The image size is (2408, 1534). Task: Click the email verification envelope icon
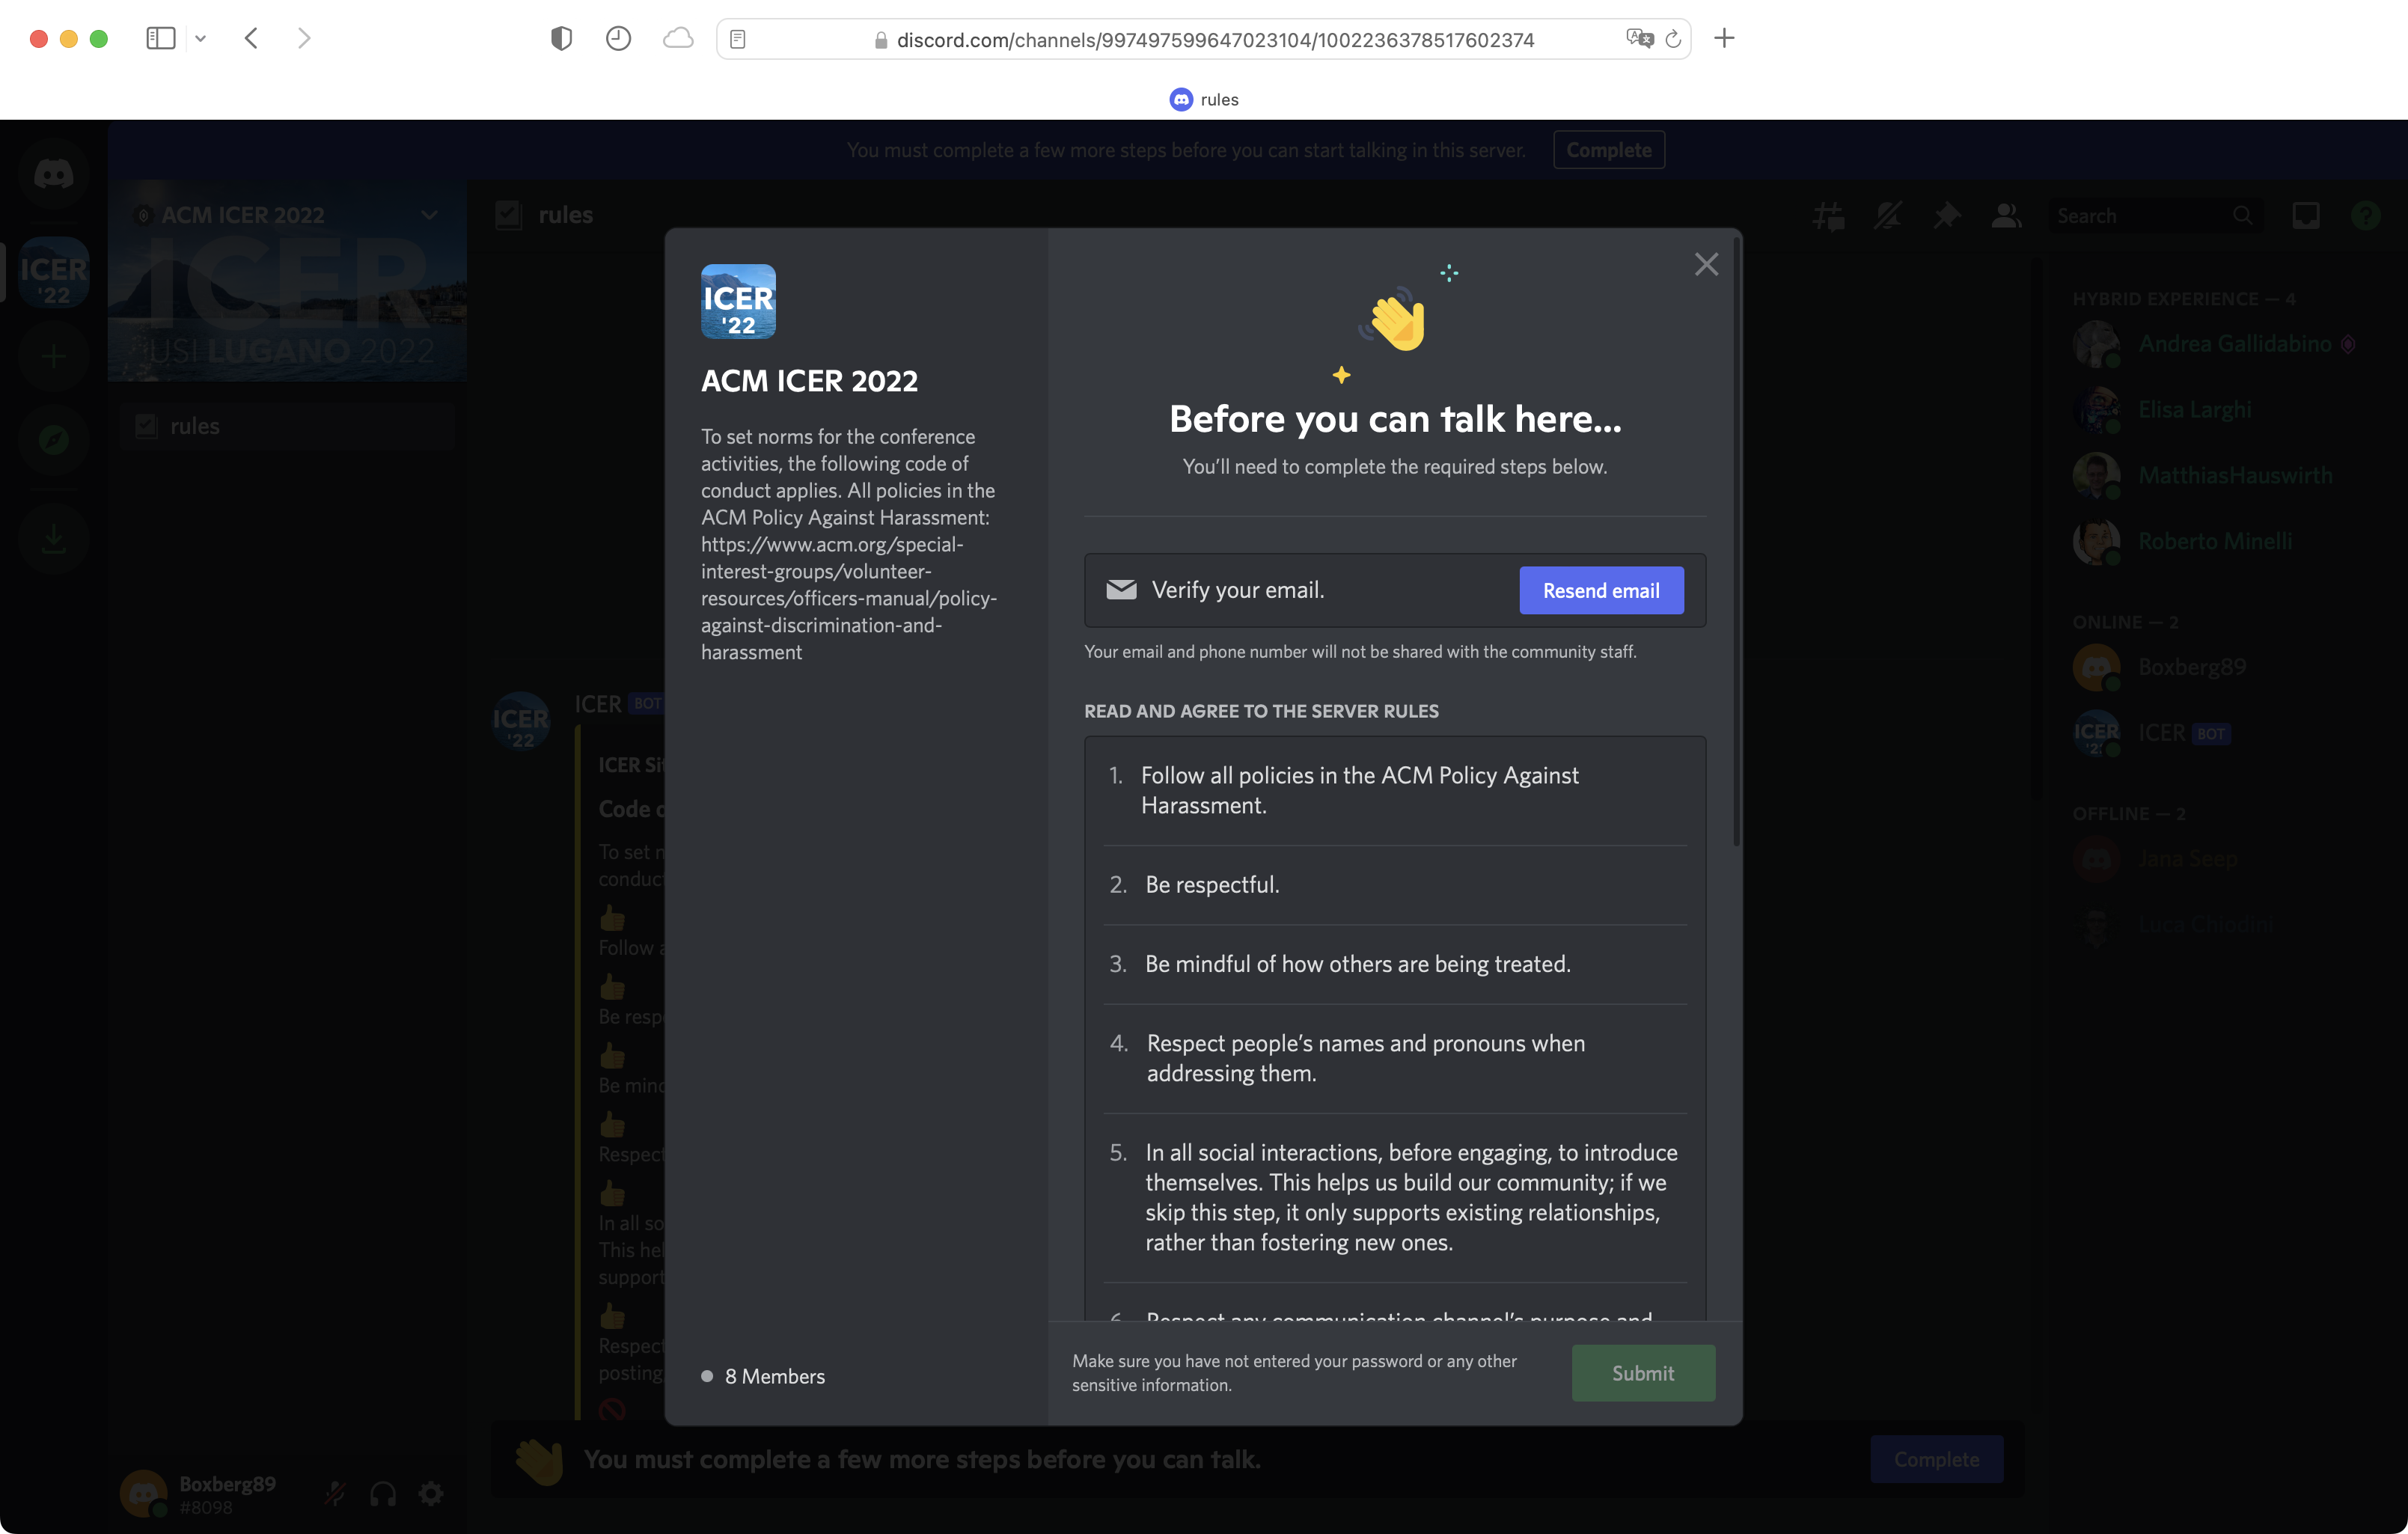pos(1119,590)
